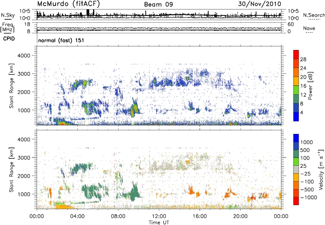Click the strong power echo near 09:30 UT

click(x=134, y=109)
